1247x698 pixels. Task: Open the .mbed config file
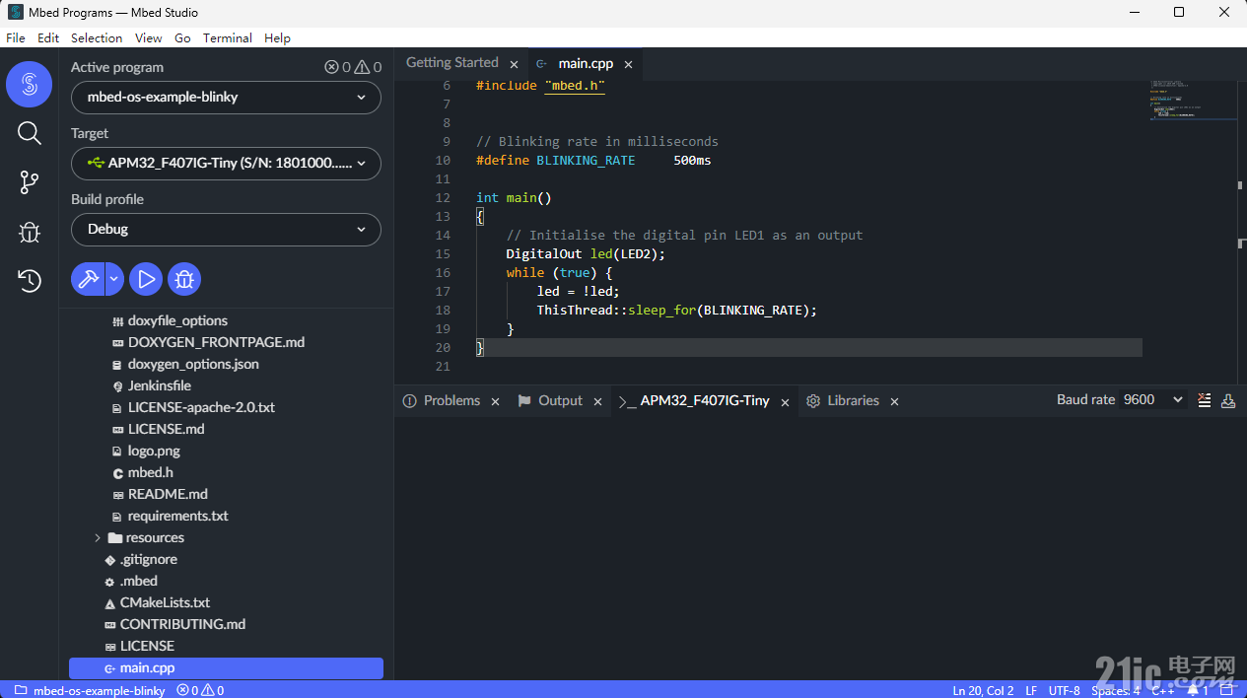138,581
